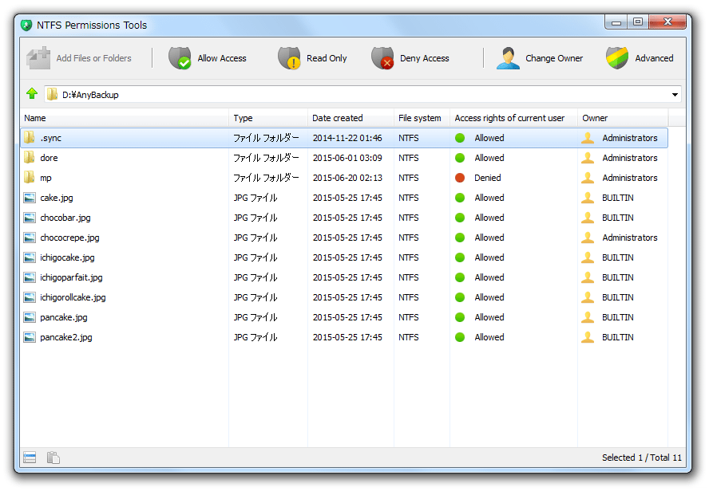The height and width of the screenshot is (491, 709).
Task: Click the mp folder icon
Action: 30,178
